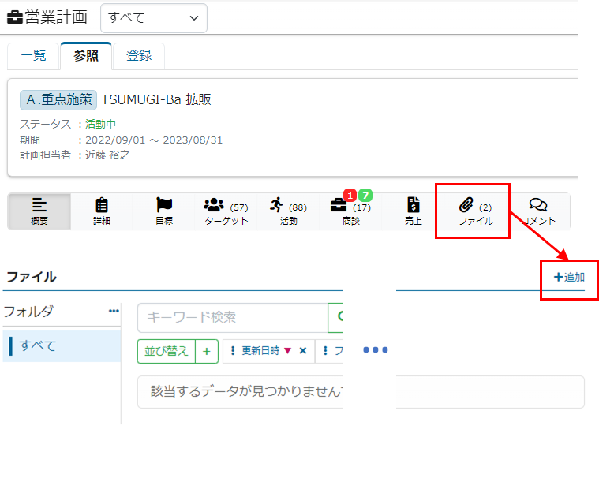Open the コメント speech bubble tab
This screenshot has width=599, height=478.
(x=538, y=211)
